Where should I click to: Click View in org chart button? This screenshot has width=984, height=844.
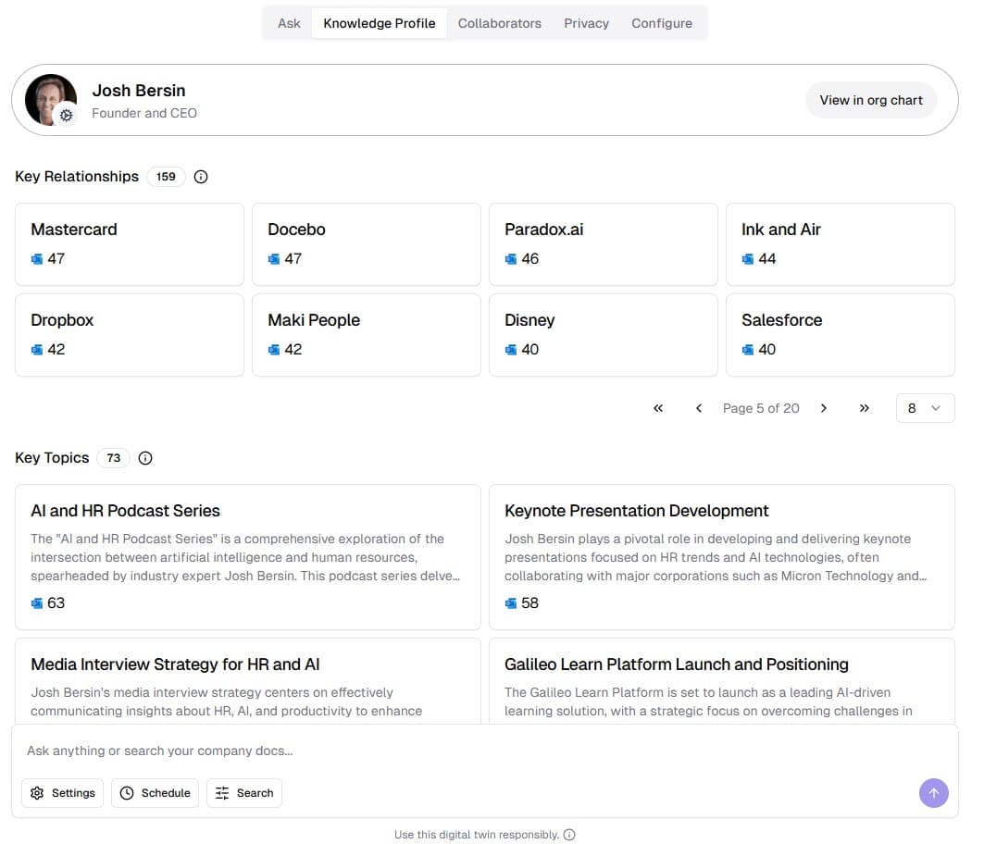coord(870,100)
